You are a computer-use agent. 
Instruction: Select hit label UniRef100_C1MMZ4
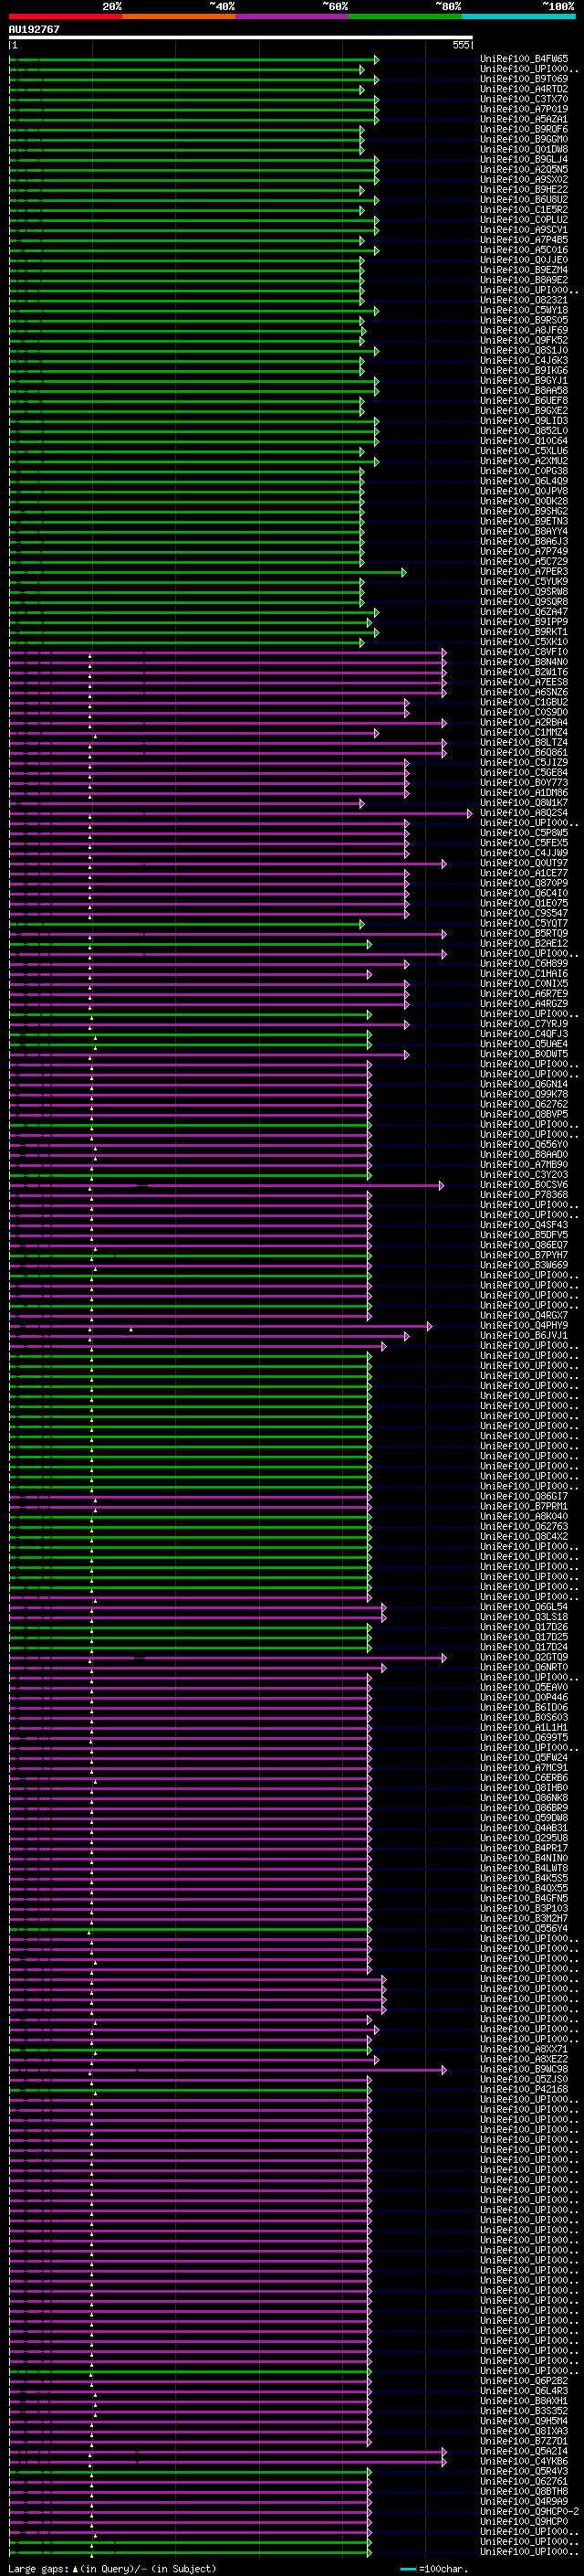[x=524, y=732]
